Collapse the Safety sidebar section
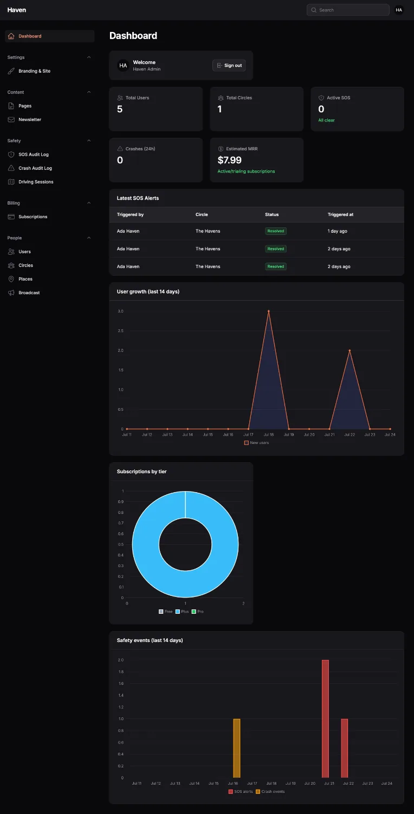Image resolution: width=414 pixels, height=814 pixels. click(x=89, y=141)
